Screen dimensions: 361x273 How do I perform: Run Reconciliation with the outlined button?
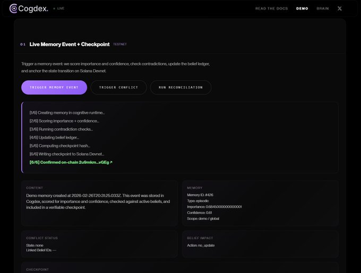pyautogui.click(x=180, y=87)
